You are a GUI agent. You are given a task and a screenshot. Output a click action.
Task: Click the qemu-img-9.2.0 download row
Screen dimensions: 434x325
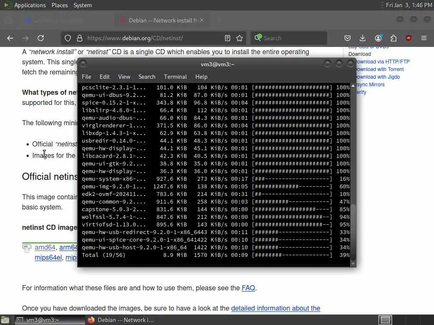(215, 187)
